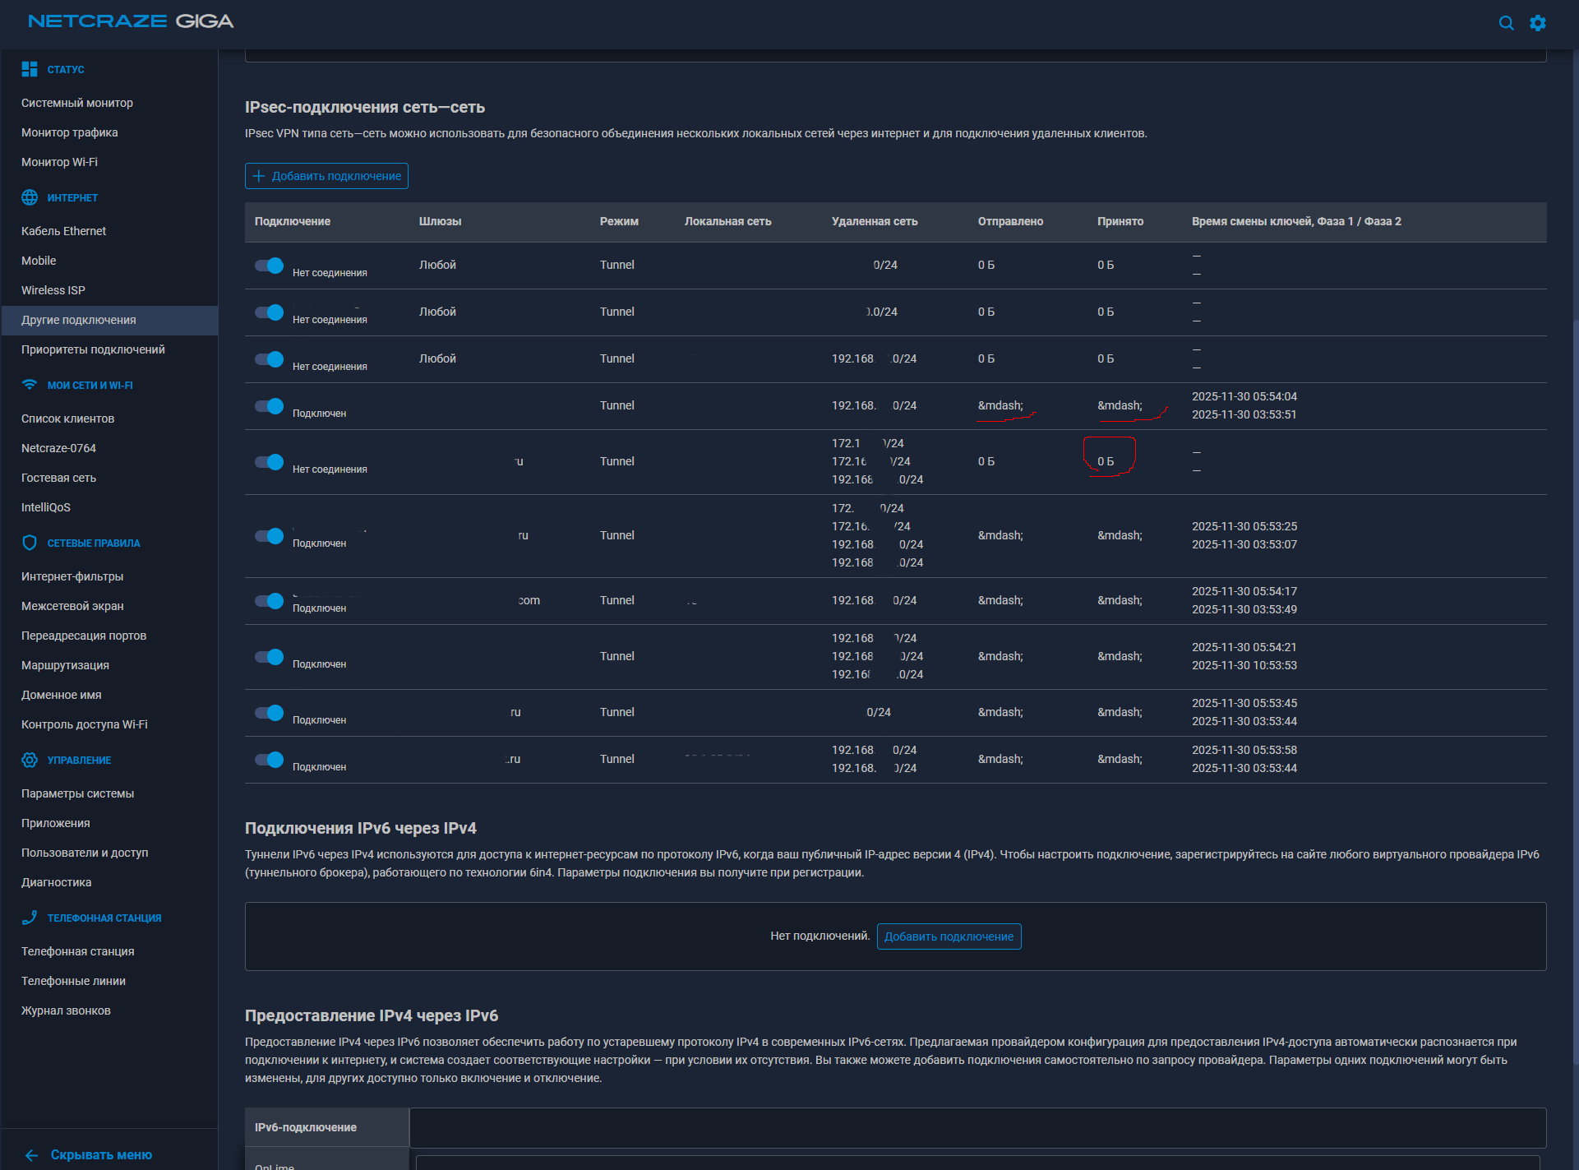Click the Сетевые правила shield icon
Viewport: 1579px width, 1170px height.
[30, 543]
